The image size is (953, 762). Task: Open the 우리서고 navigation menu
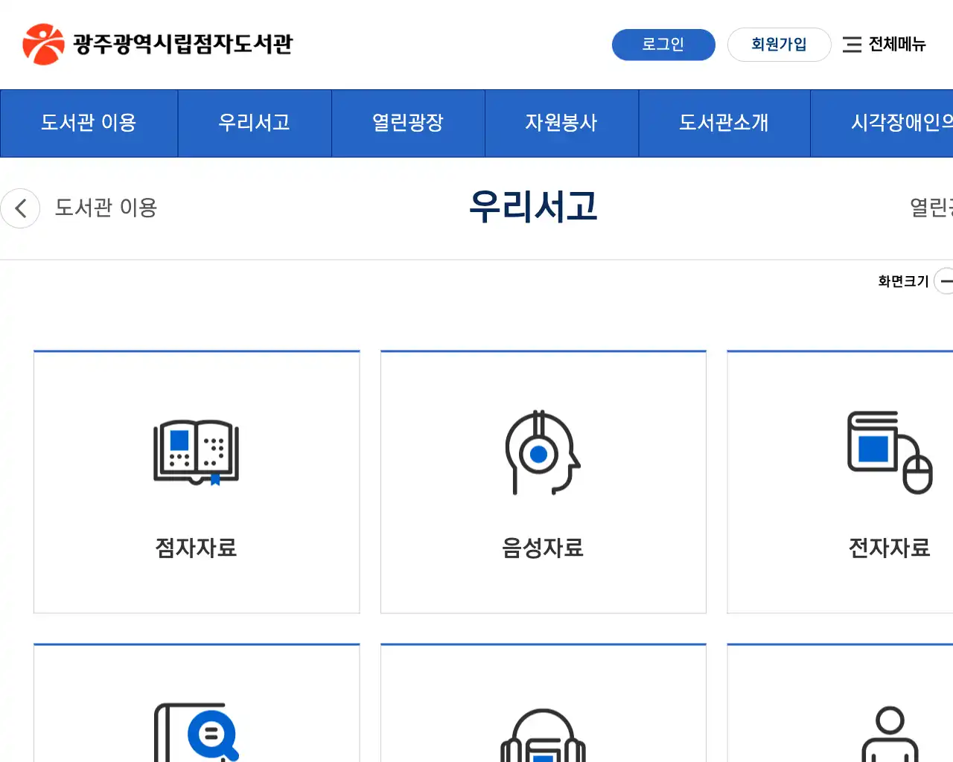tap(255, 123)
